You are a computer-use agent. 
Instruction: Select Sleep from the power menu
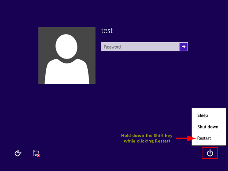pyautogui.click(x=203, y=116)
